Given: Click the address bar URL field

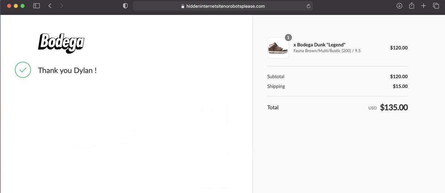Looking at the screenshot, I should click(x=222, y=6).
